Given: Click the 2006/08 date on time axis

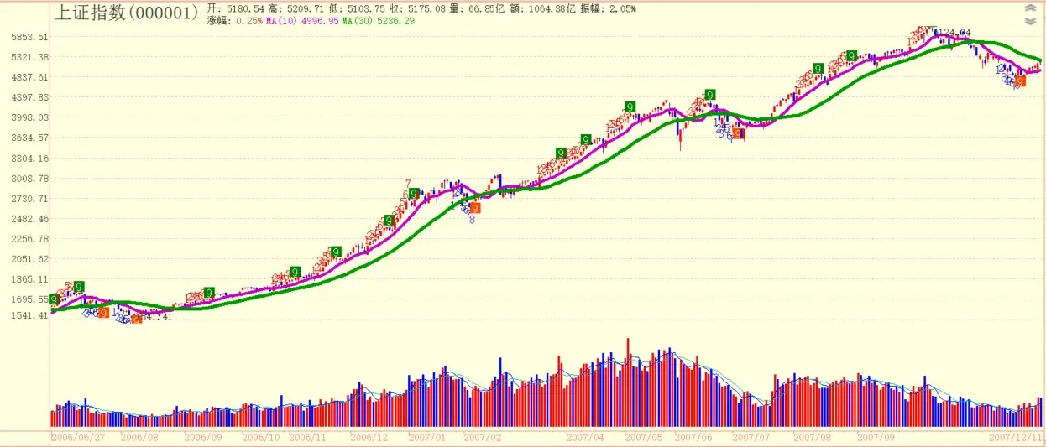Looking at the screenshot, I should click(x=139, y=437).
